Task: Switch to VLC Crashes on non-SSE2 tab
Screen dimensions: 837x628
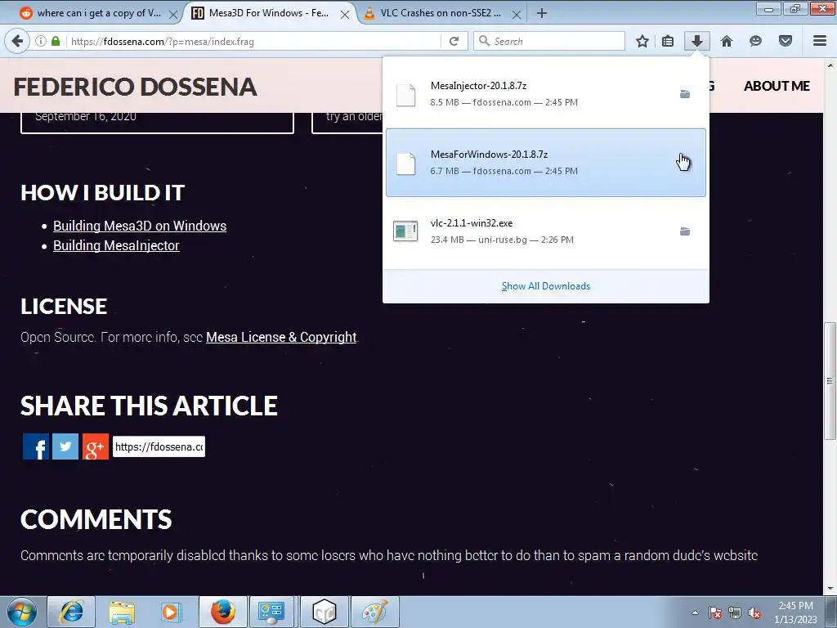Action: (442, 13)
